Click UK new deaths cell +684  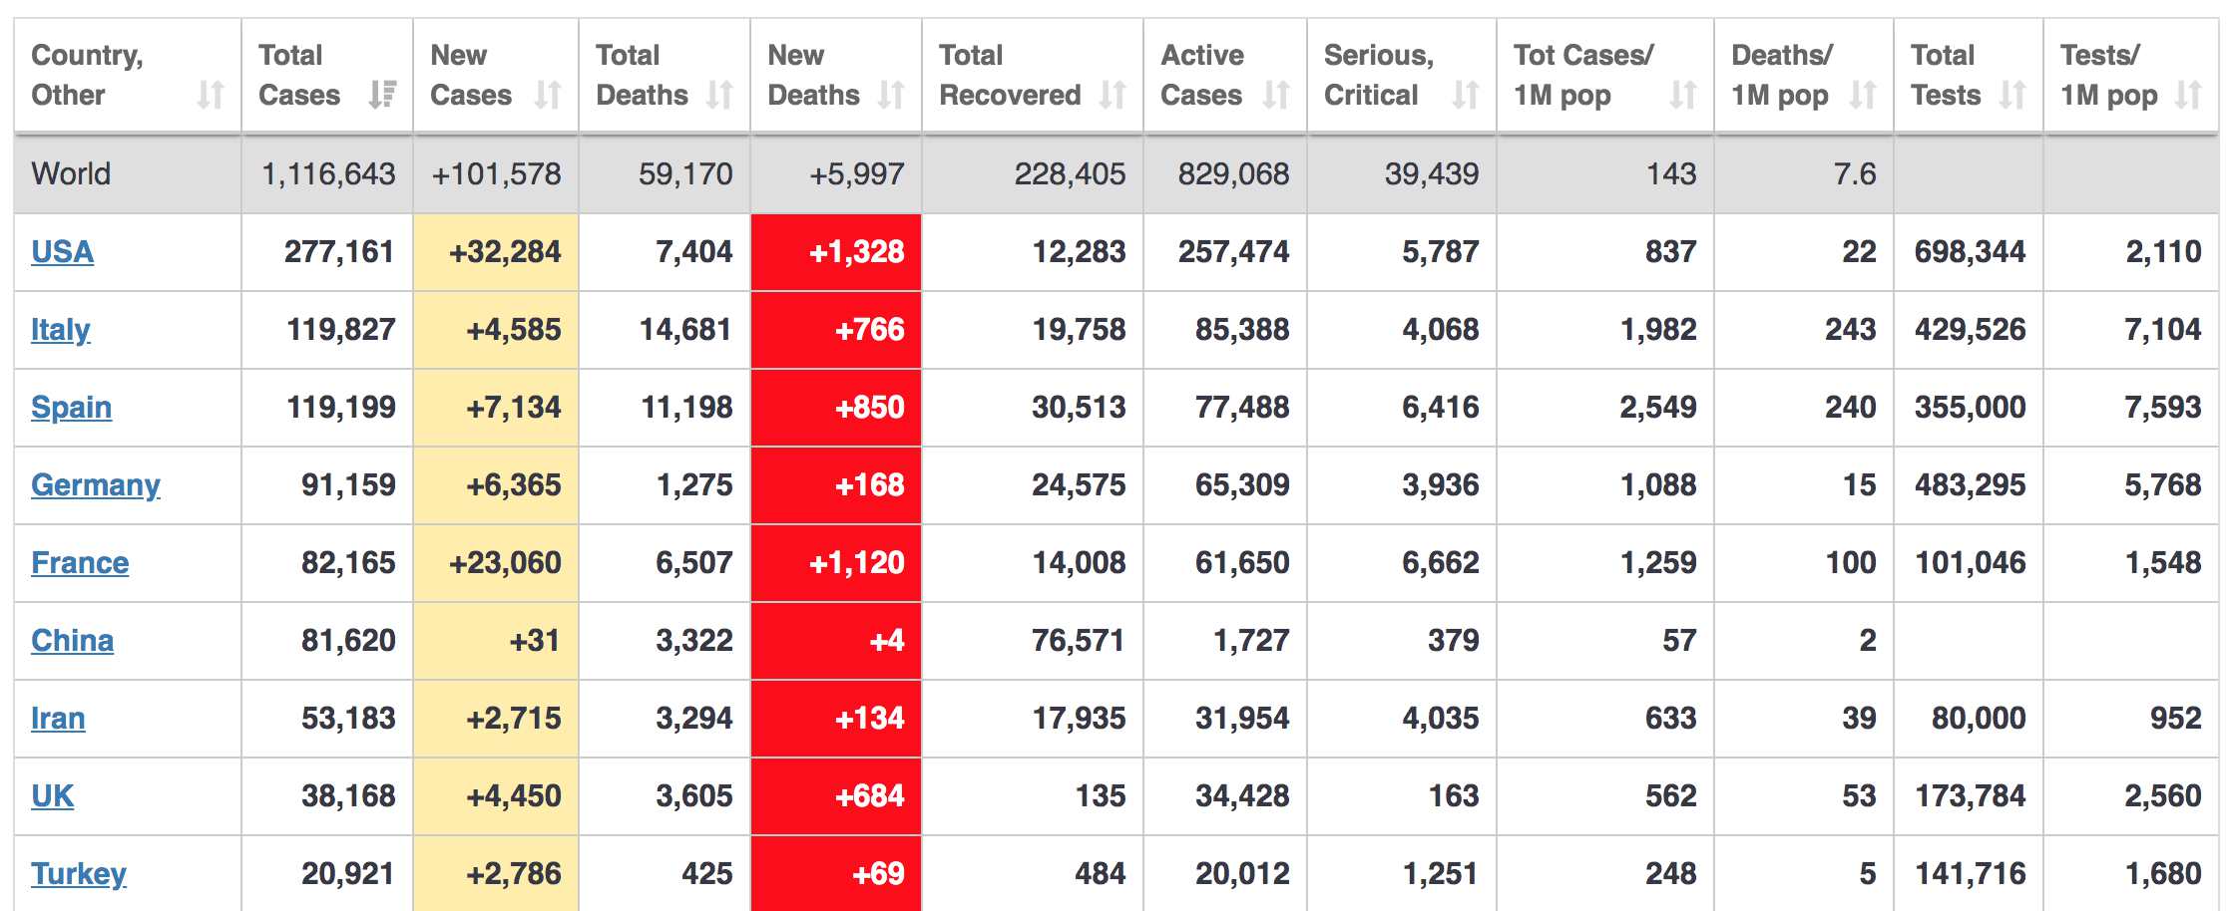[836, 796]
